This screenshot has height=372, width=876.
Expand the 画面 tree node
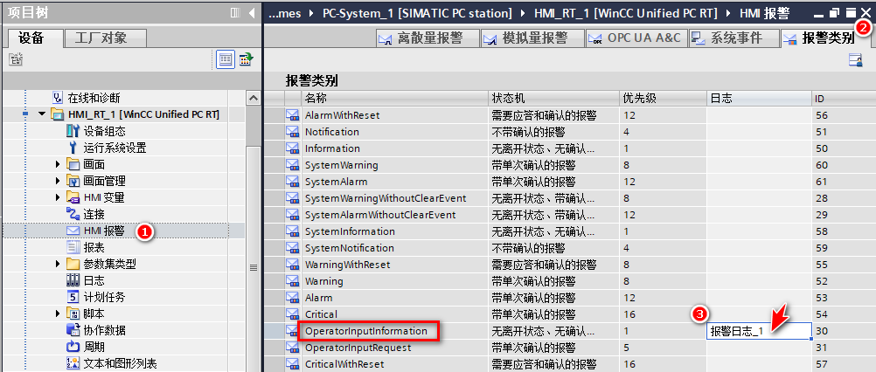click(x=58, y=164)
